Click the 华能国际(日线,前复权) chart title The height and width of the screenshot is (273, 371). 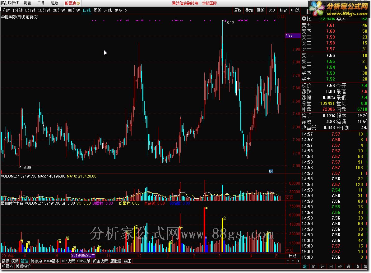coord(20,17)
